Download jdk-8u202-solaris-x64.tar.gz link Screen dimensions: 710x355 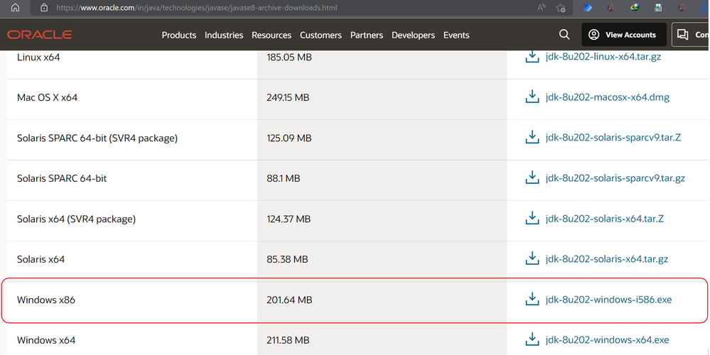[607, 258]
